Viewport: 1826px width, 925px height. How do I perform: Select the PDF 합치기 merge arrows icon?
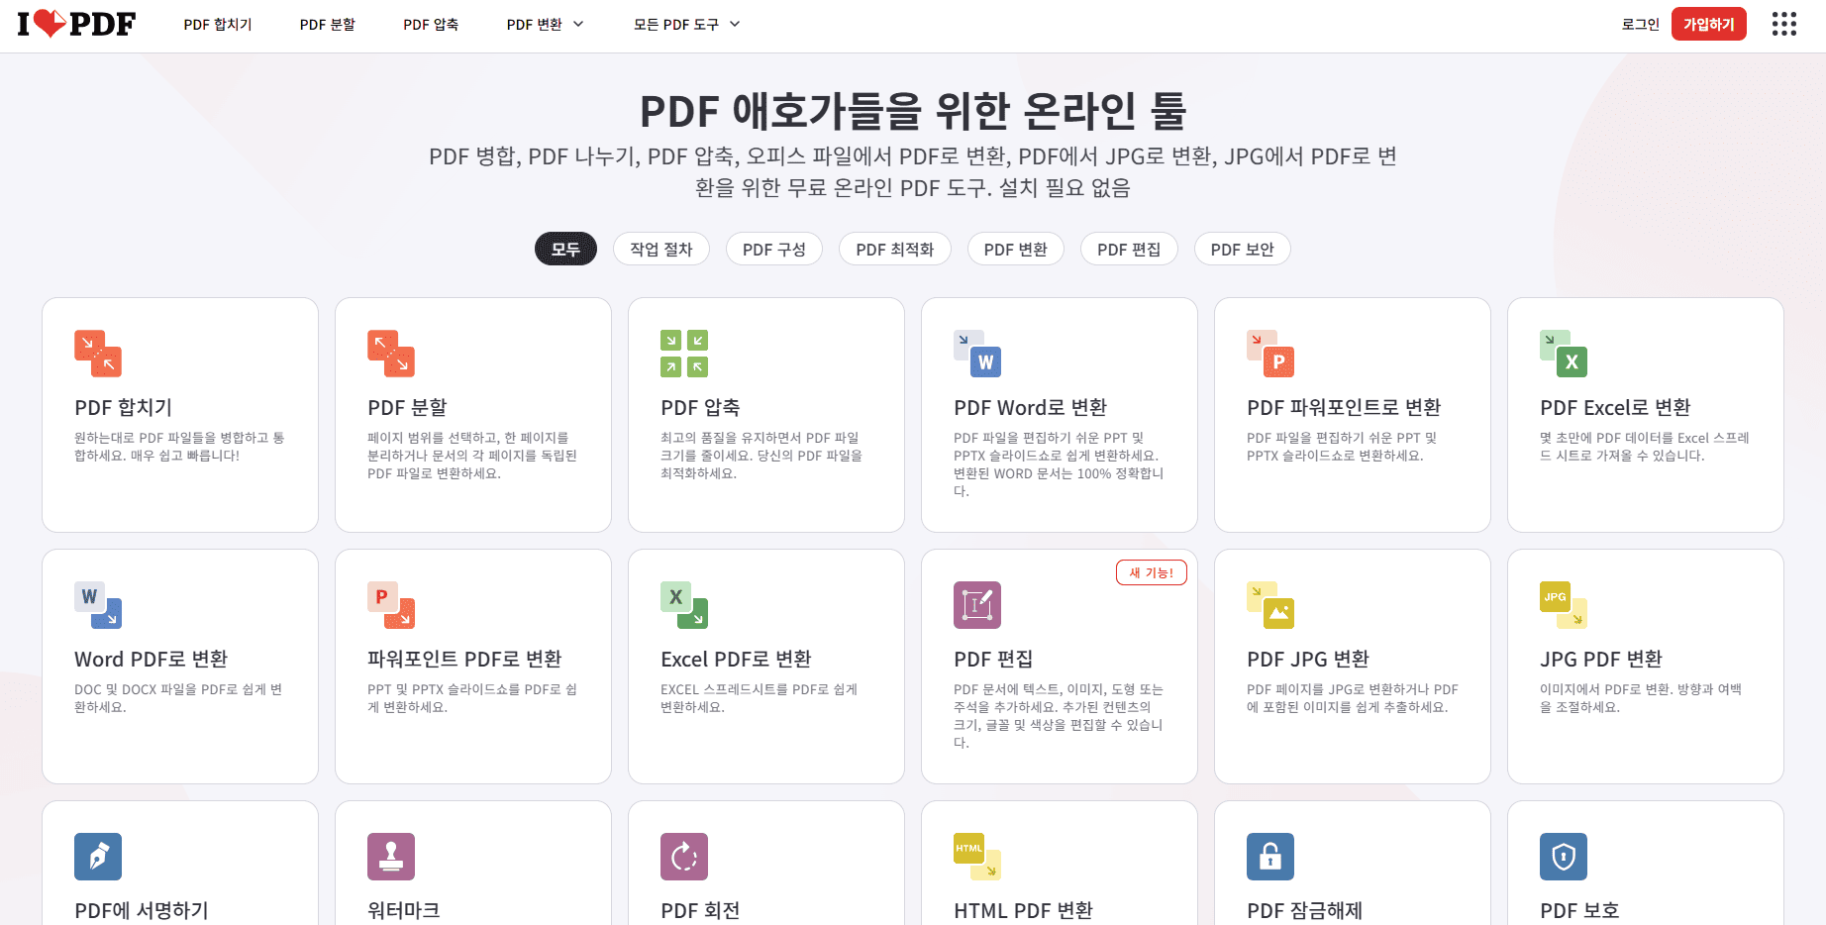pyautogui.click(x=97, y=354)
